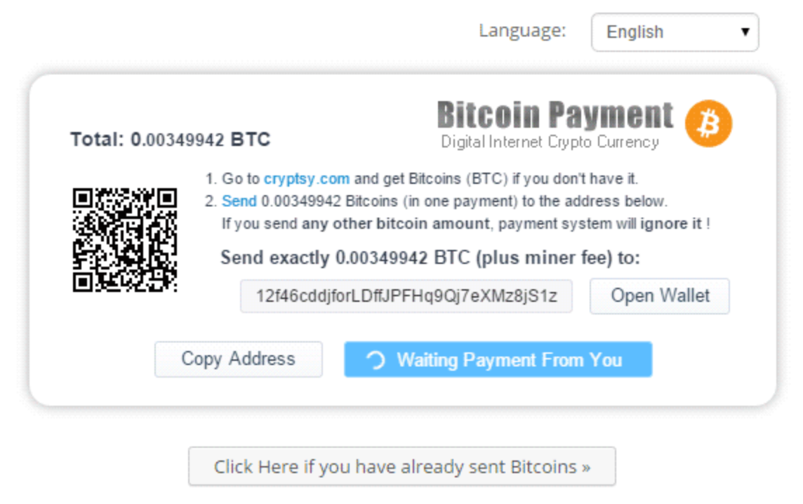Click Here if you have already sent Bitcoins
This screenshot has height=504, width=803.
[402, 467]
